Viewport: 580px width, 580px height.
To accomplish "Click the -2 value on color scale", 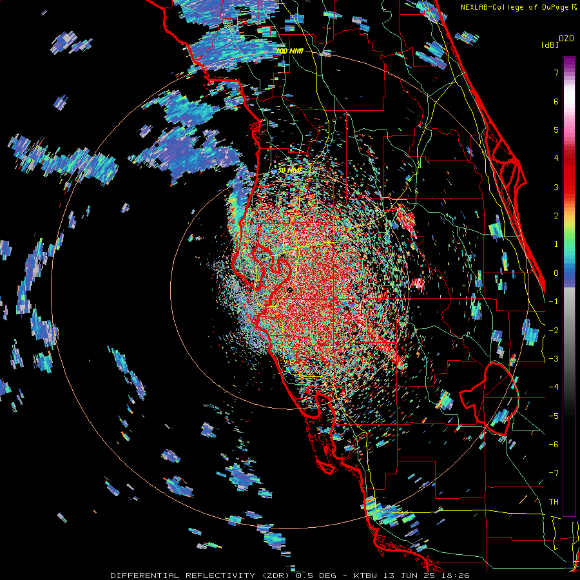I will tap(554, 331).
